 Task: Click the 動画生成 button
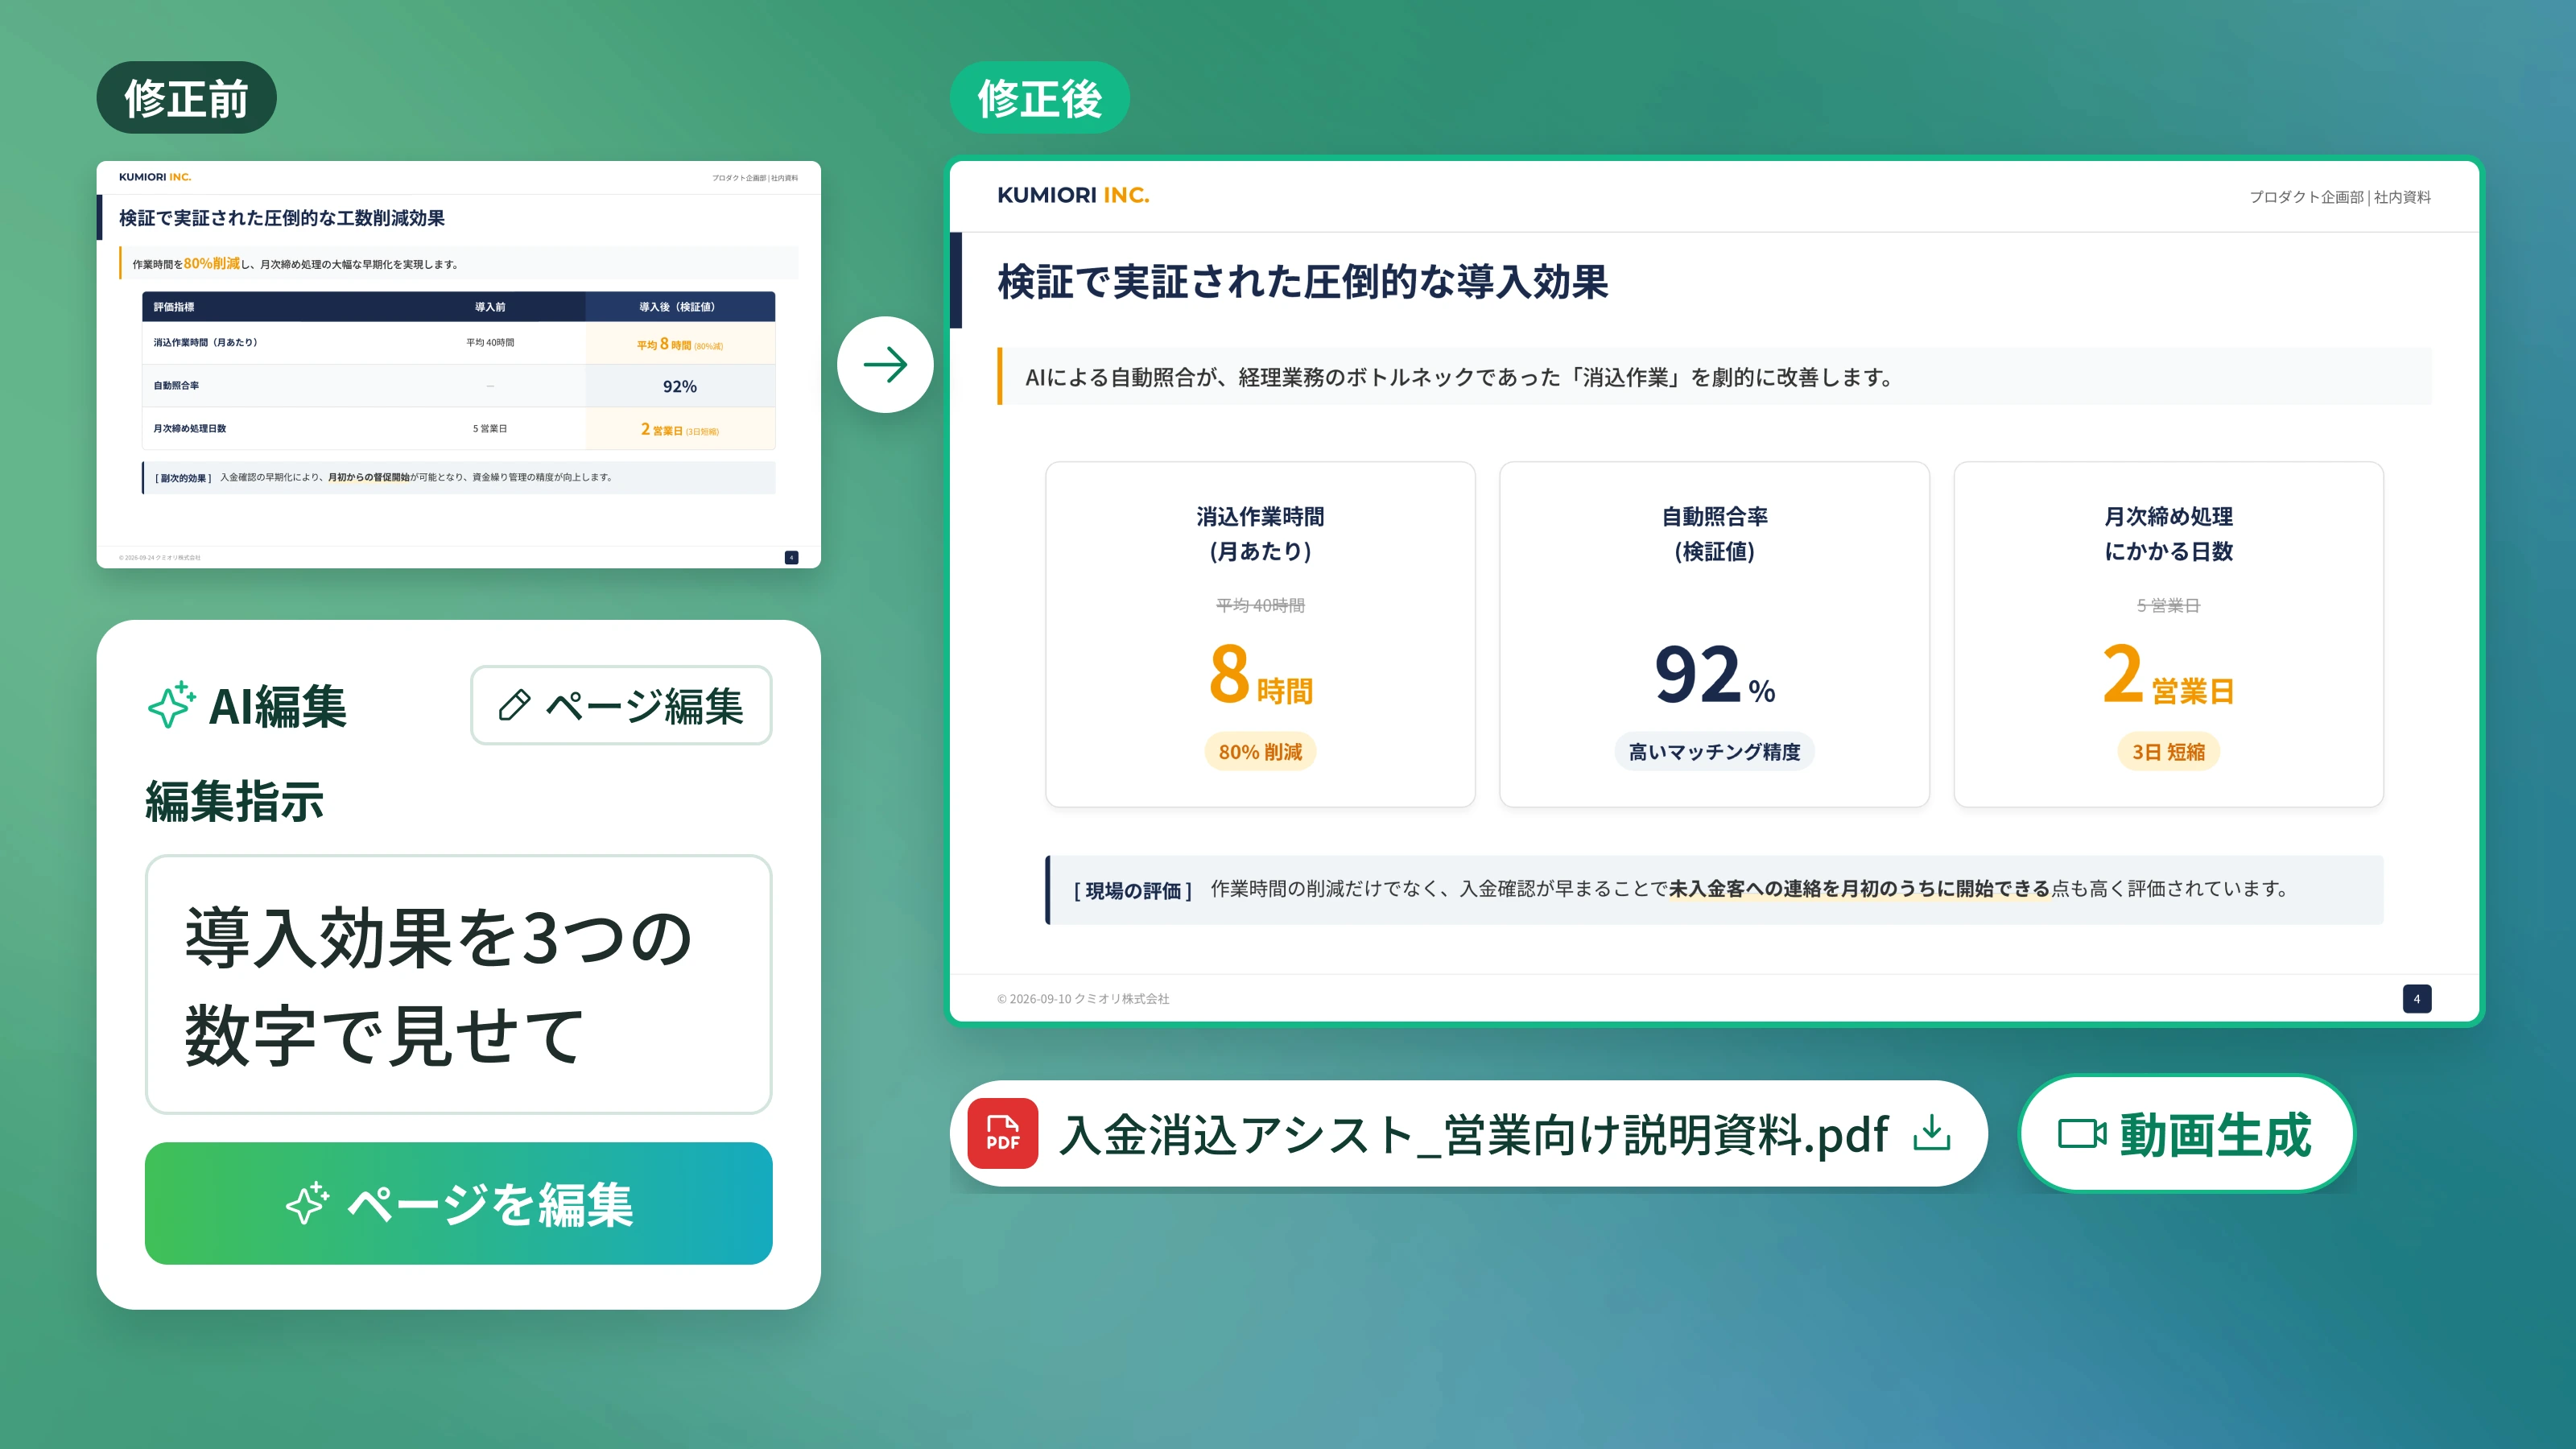pos(2186,1133)
